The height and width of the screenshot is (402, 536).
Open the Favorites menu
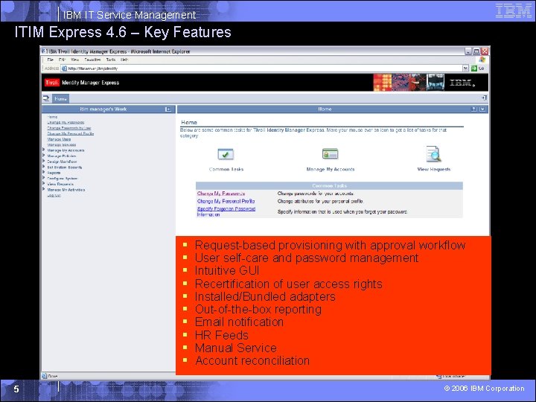pyautogui.click(x=92, y=60)
